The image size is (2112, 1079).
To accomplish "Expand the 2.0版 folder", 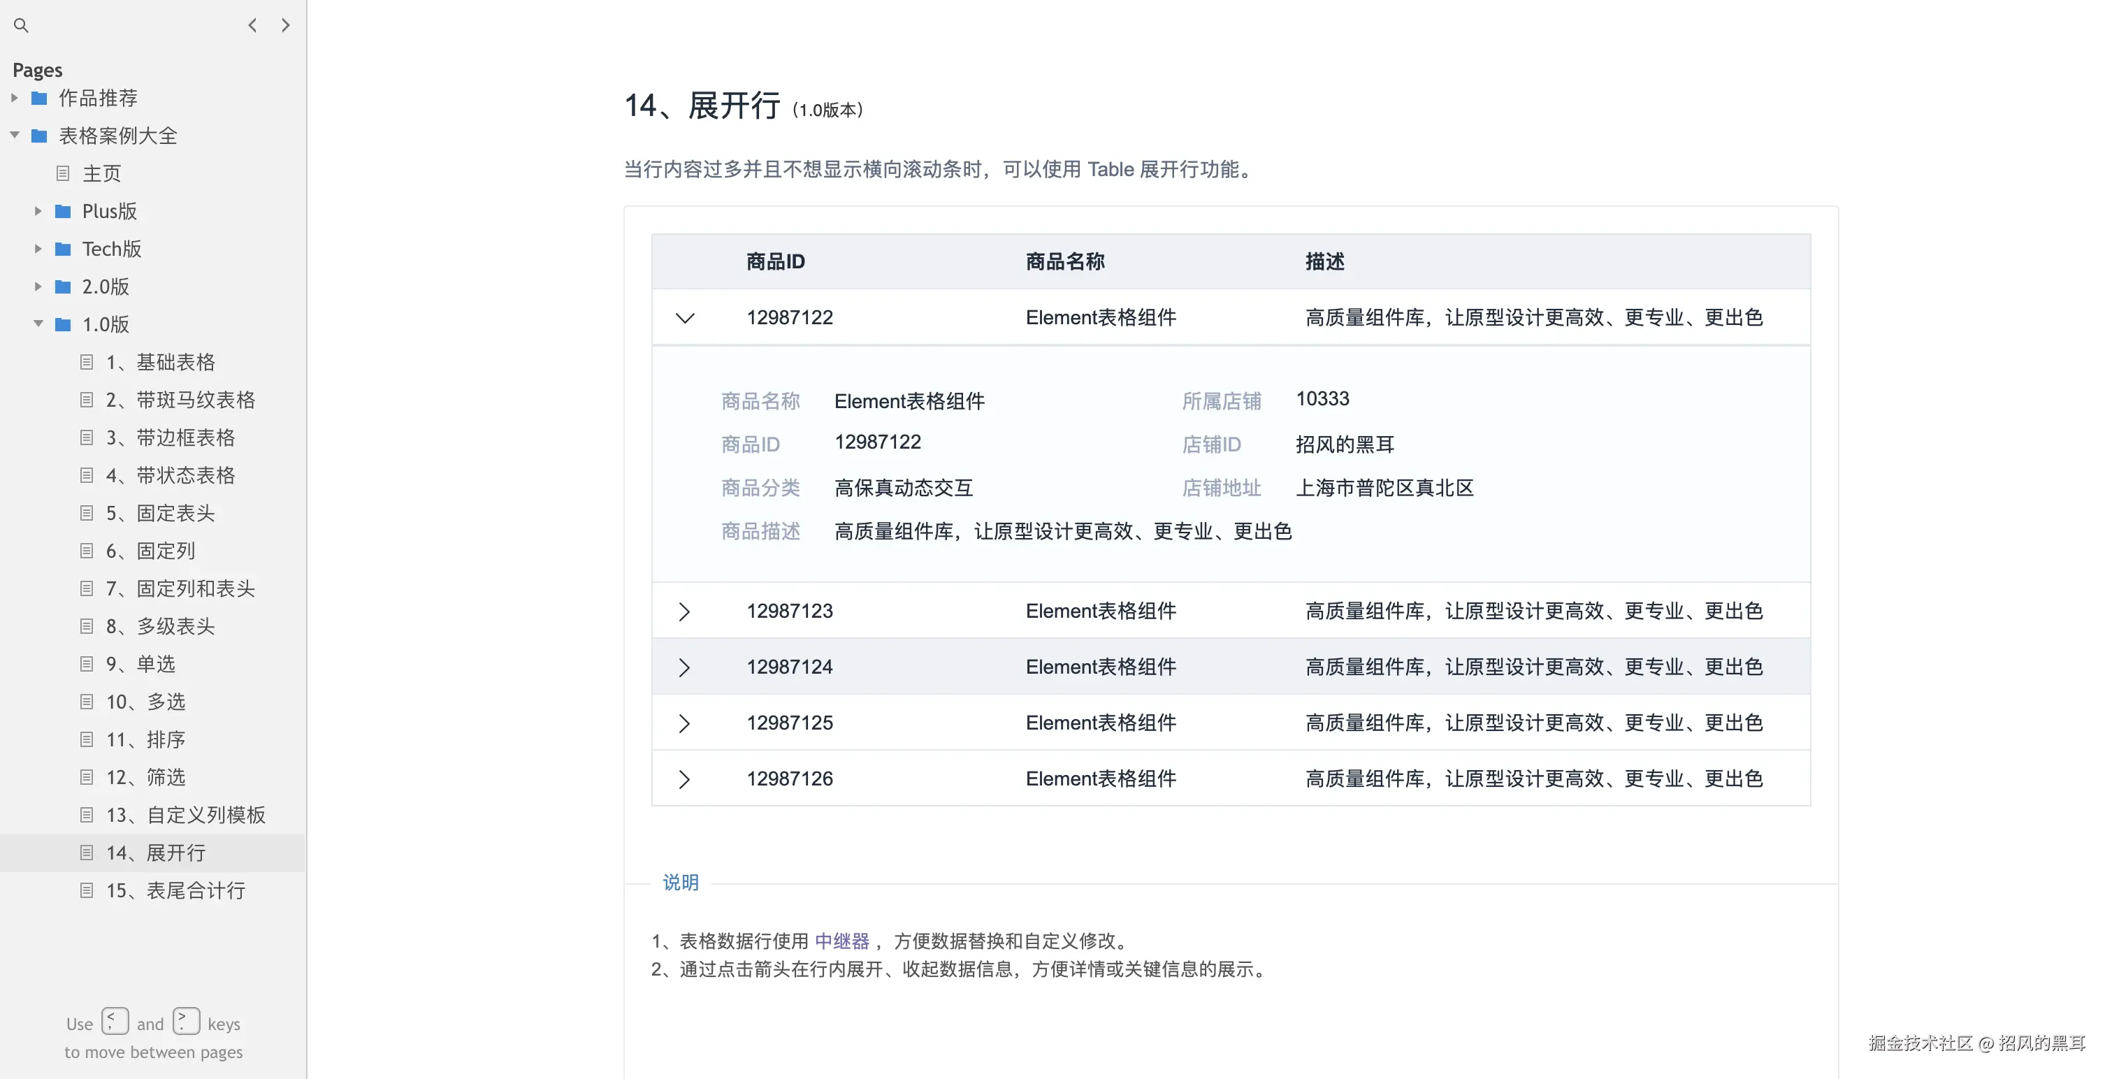I will (x=38, y=287).
